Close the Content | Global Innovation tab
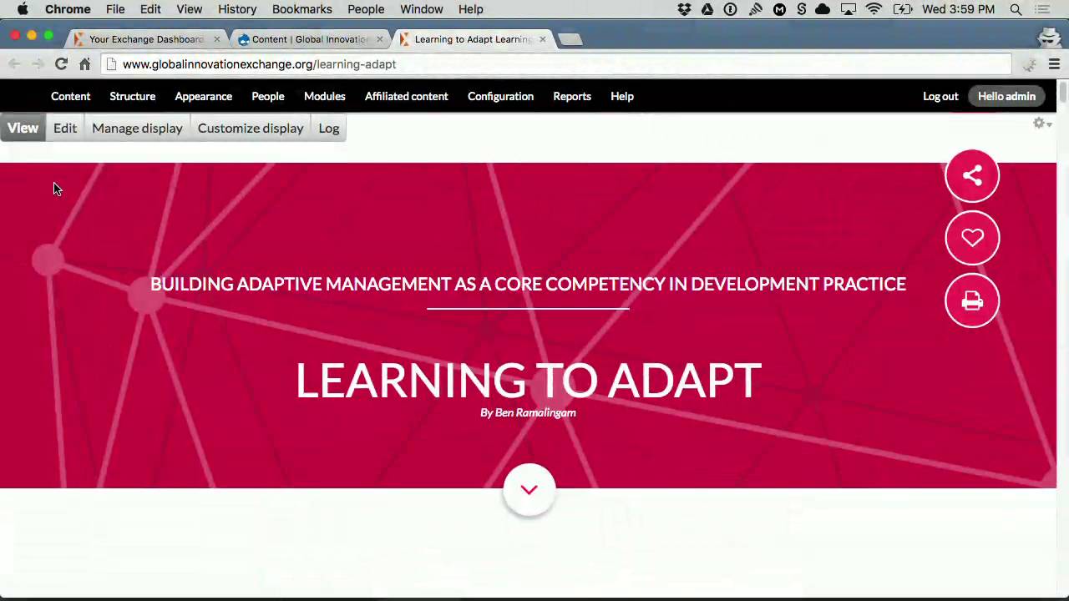Screen dimensions: 1069x601 pos(379,39)
